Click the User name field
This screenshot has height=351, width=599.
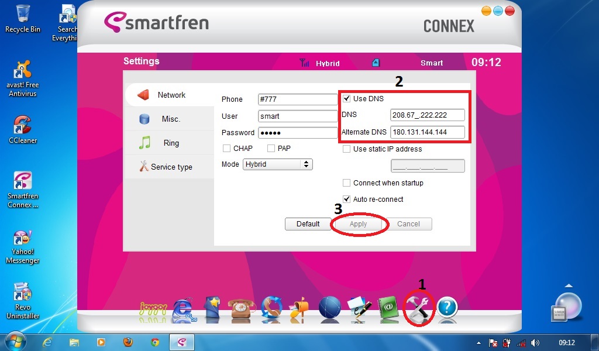click(298, 116)
